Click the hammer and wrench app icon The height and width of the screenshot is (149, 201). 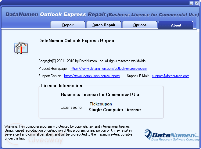21,48
